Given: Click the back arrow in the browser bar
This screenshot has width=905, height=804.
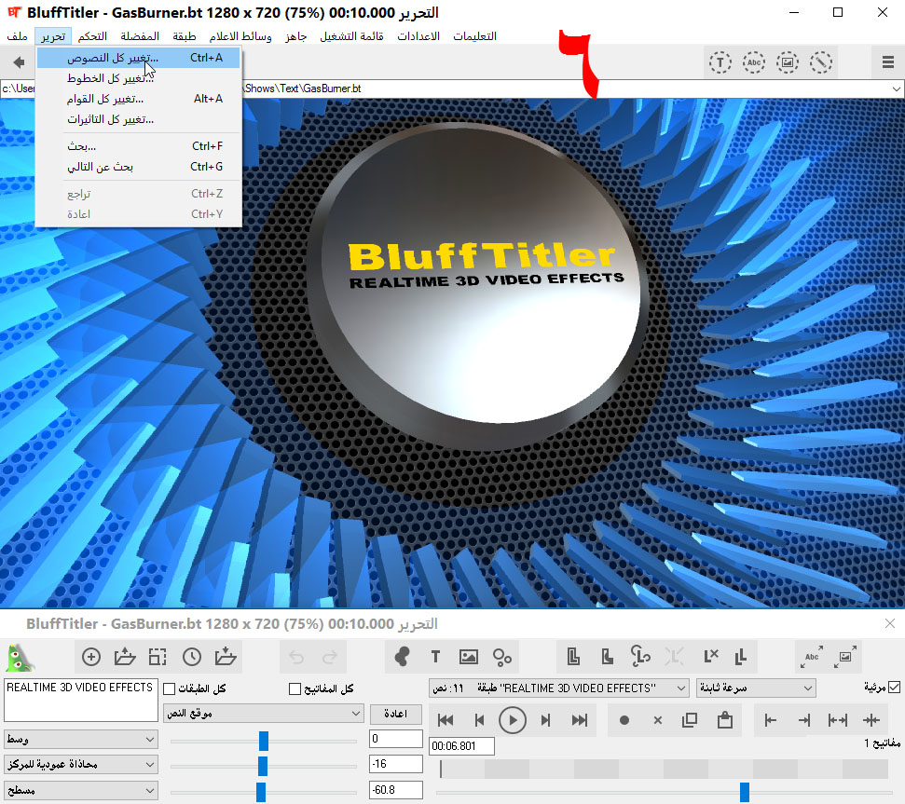Looking at the screenshot, I should click(19, 62).
